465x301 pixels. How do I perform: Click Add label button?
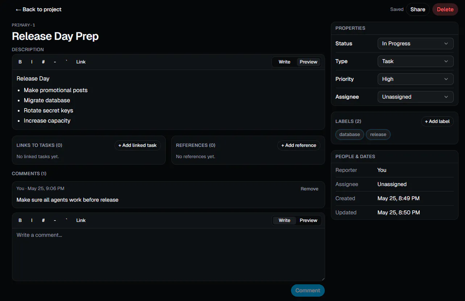tap(437, 121)
